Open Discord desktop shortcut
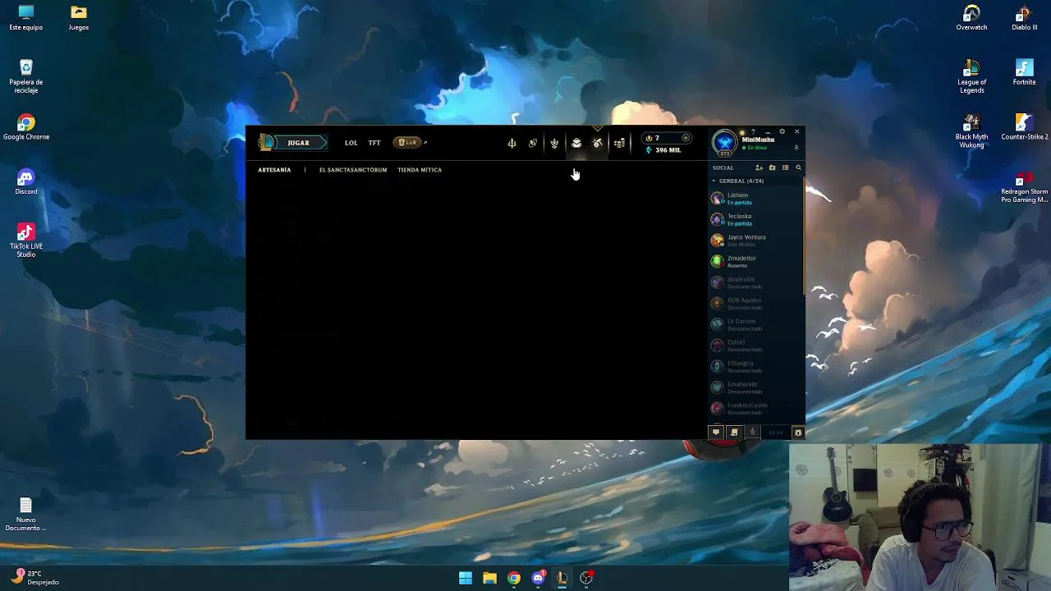 [x=26, y=182]
